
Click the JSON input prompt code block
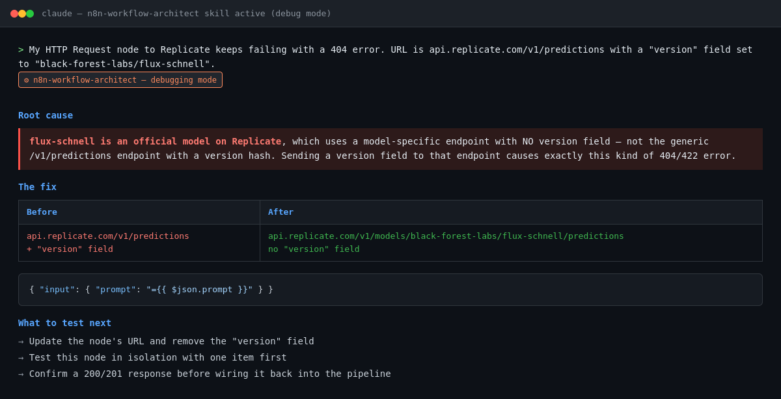(390, 290)
